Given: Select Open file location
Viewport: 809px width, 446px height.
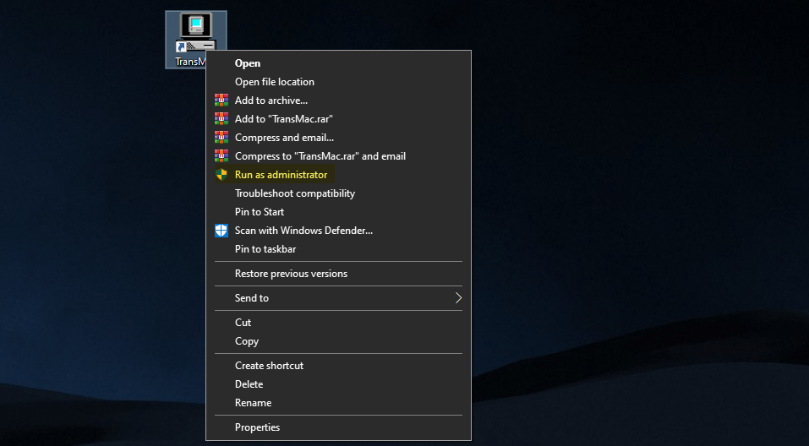Looking at the screenshot, I should coord(338,81).
